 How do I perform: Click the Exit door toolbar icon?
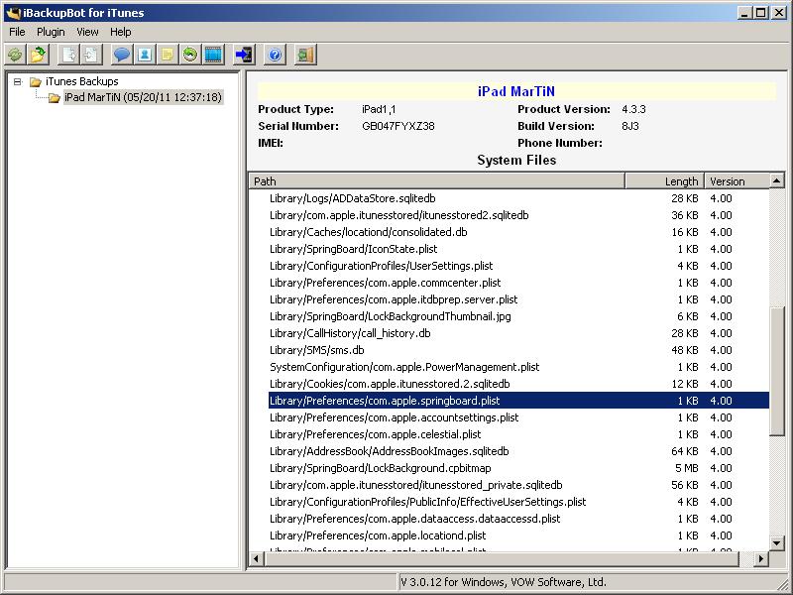(305, 55)
